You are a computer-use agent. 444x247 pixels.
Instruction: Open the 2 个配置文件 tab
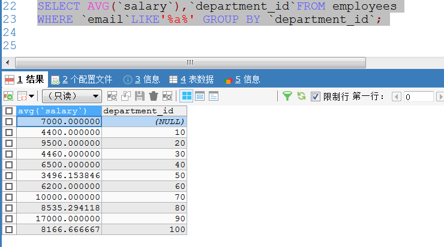coord(82,80)
